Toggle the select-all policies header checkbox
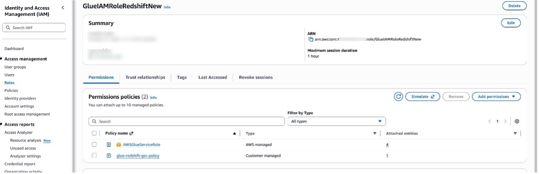 click(x=94, y=133)
